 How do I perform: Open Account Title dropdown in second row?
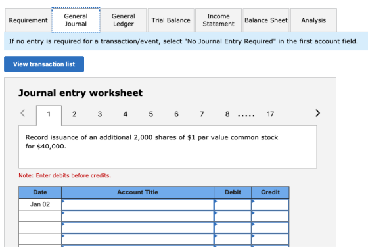click(x=138, y=216)
